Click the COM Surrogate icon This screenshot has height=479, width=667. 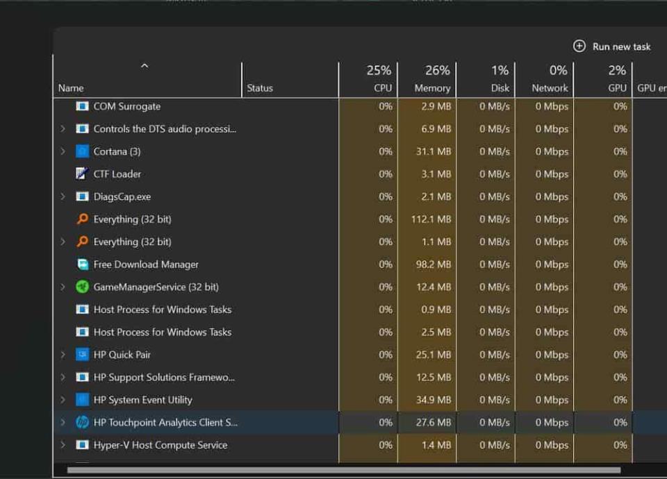[x=82, y=106]
